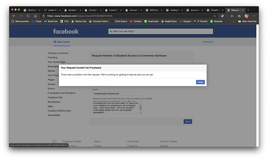Image resolution: width=268 pixels, height=159 pixels.
Task: Close the Uttermost tab
Action: (x=40, y=10)
